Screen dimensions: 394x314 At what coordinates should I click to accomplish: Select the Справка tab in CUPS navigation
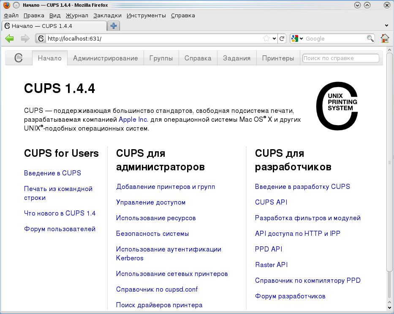coord(198,58)
